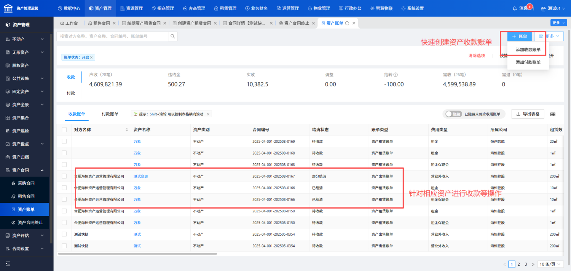The width and height of the screenshot is (571, 271).
Task: Open 资源管理 in the top navigation
Action: click(x=131, y=8)
